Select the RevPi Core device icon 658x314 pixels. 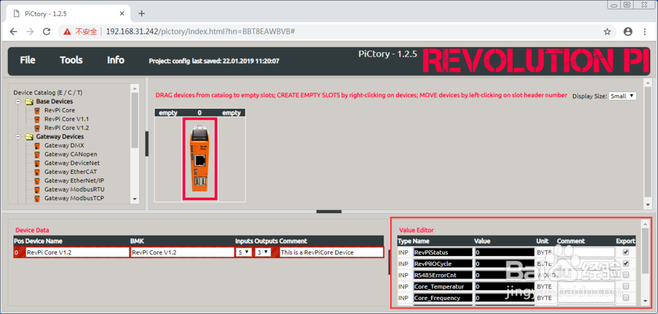pos(37,111)
